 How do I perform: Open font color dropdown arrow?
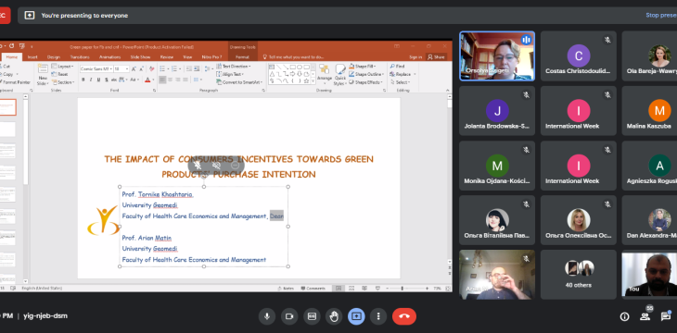[153, 80]
